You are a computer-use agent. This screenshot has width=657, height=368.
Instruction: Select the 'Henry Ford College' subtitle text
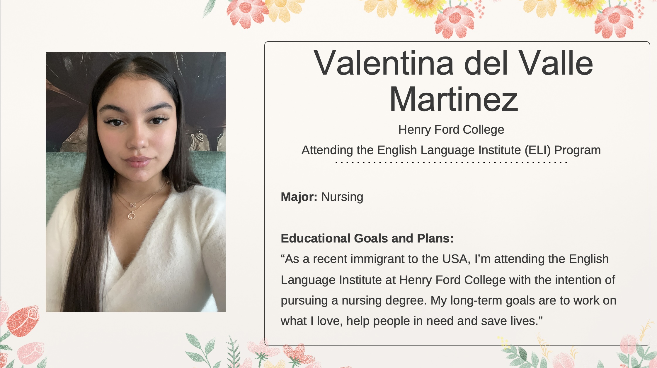click(451, 130)
